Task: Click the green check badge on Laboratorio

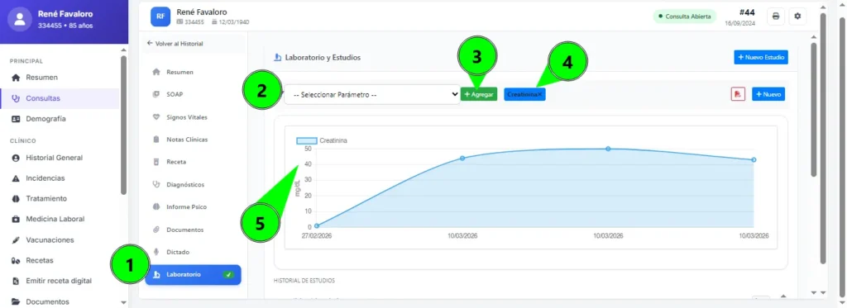Action: (228, 274)
